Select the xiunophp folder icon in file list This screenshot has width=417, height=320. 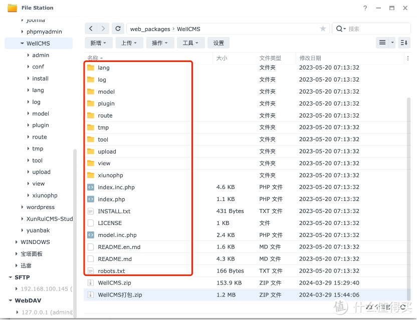coord(91,175)
